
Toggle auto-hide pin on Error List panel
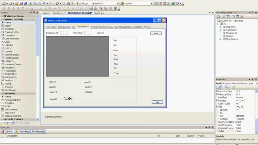point(210,127)
